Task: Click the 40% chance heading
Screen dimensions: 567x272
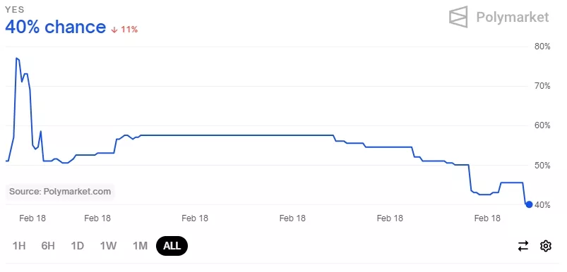Action: tap(55, 27)
